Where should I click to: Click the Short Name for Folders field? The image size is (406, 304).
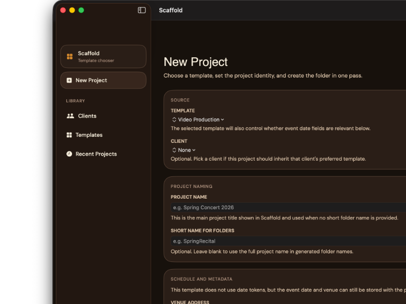pos(288,241)
